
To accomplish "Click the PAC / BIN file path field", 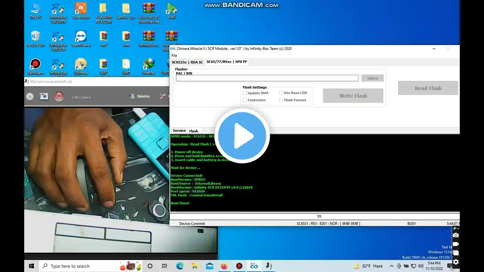I will pyautogui.click(x=267, y=78).
